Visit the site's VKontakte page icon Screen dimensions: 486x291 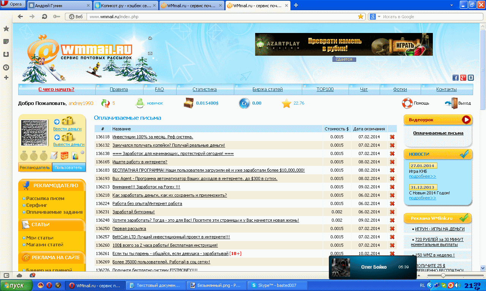click(471, 78)
